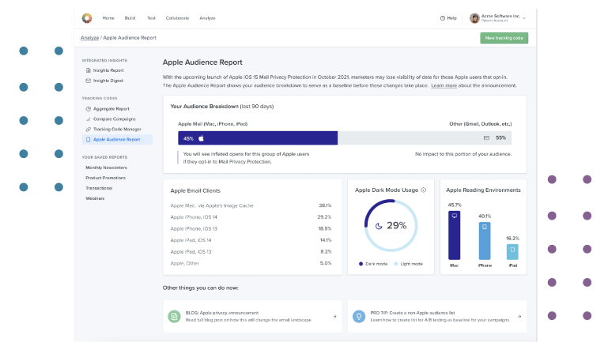Click 'Apple Mail, via Apple's Image Cache' row
The image size is (608, 350).
tap(251, 206)
